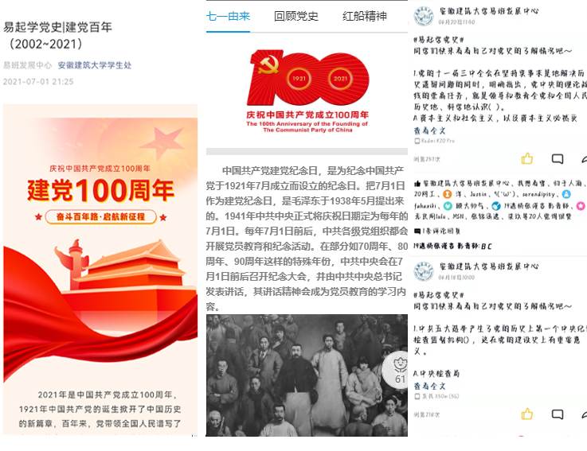Like the second post with thumbs-up icon
The width and height of the screenshot is (587, 451).
526,414
